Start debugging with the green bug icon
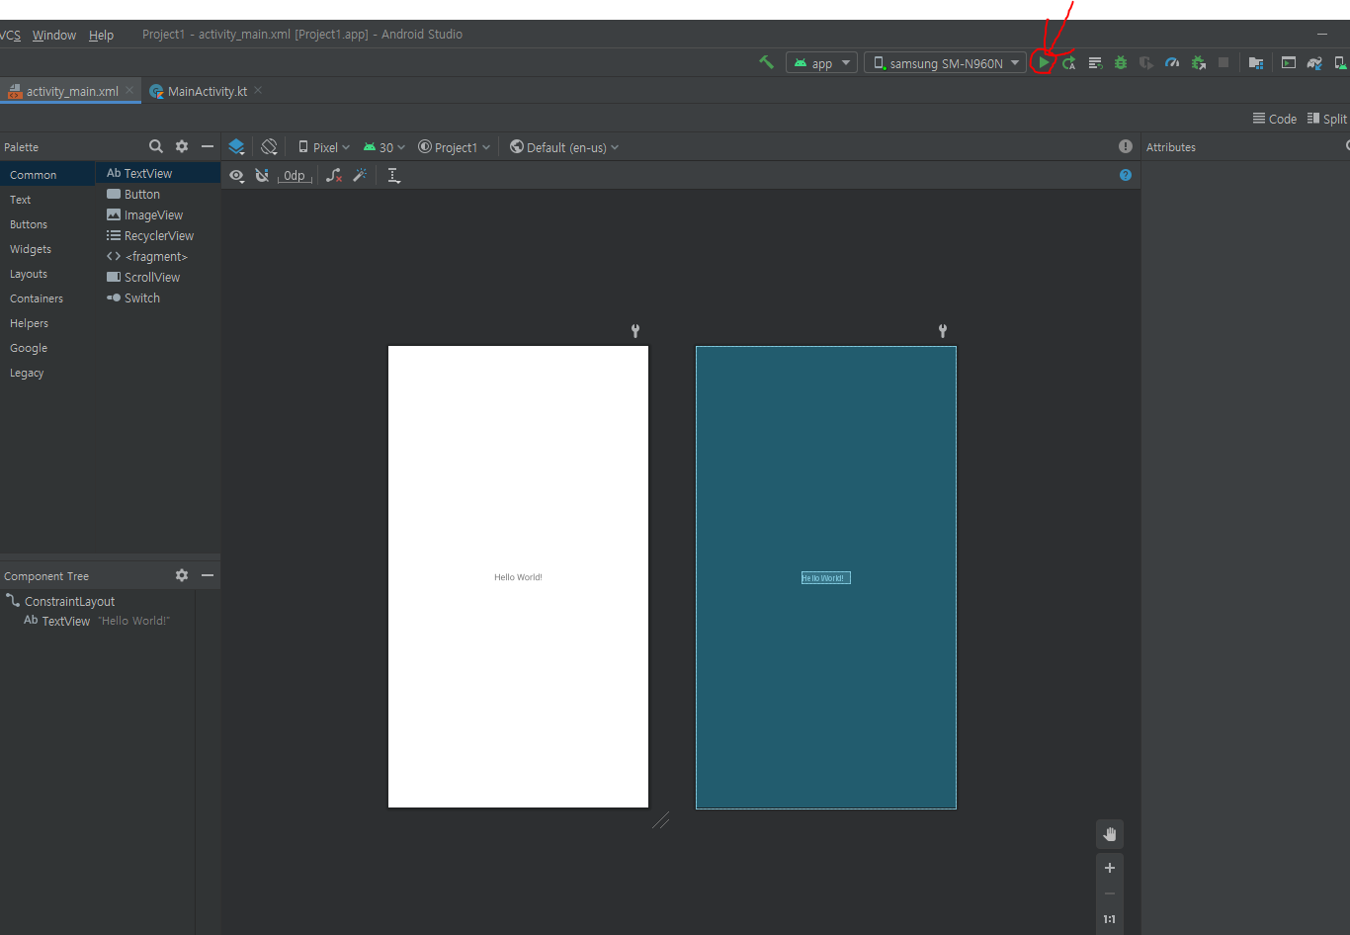The image size is (1350, 935). coord(1121,62)
